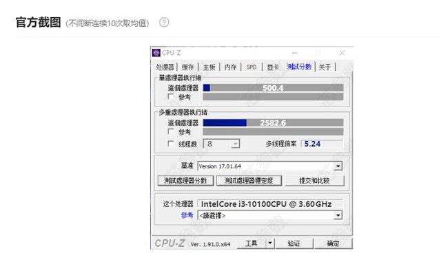Click the 工具 button
Image resolution: width=441 pixels, height=264 pixels.
coord(252,243)
